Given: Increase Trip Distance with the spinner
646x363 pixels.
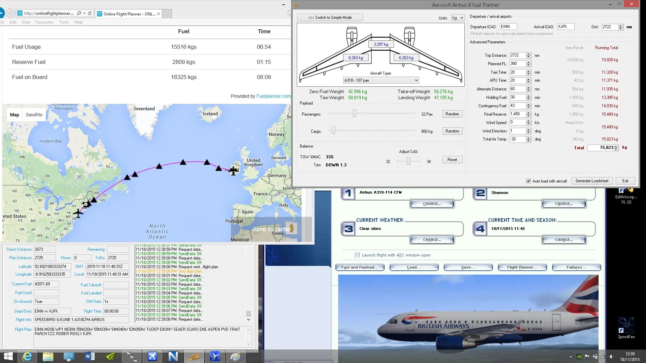Looking at the screenshot, I should [529, 54].
